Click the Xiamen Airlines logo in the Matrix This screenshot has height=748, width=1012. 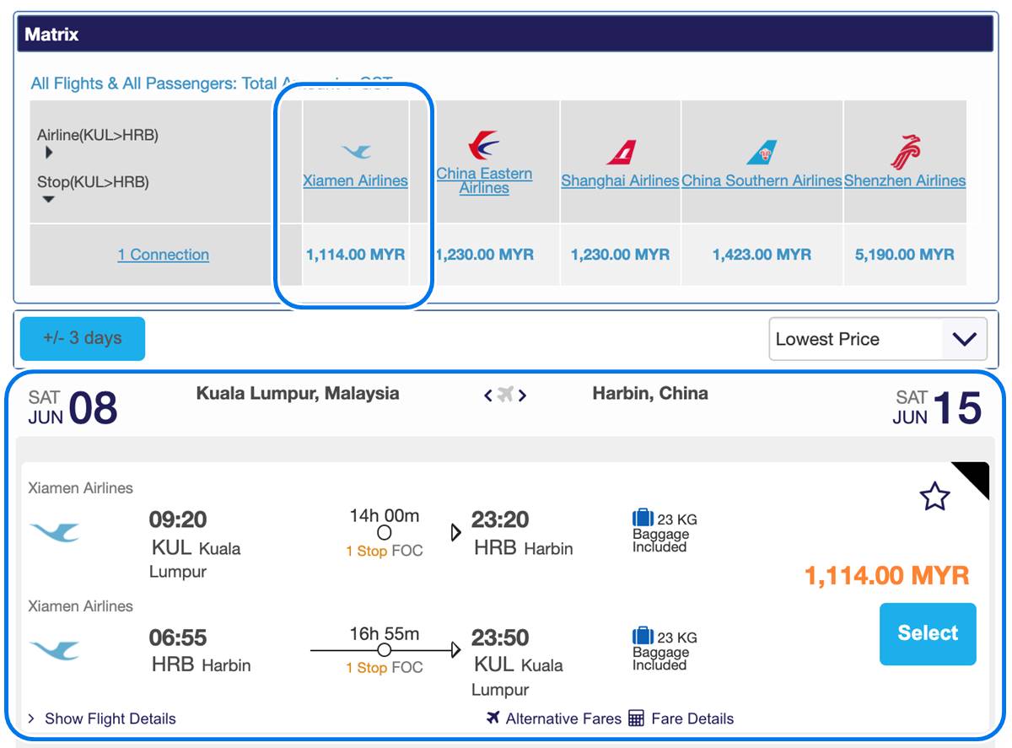(356, 152)
